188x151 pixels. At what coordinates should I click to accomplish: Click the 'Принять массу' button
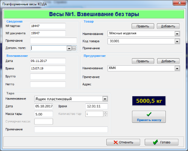(149, 117)
